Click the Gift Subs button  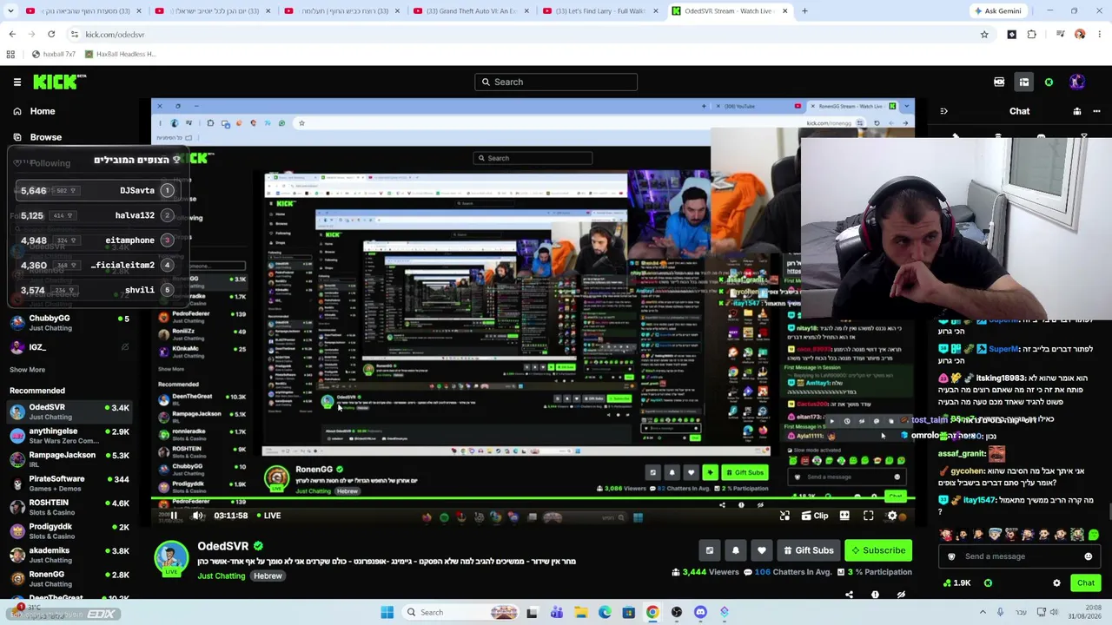pos(807,550)
